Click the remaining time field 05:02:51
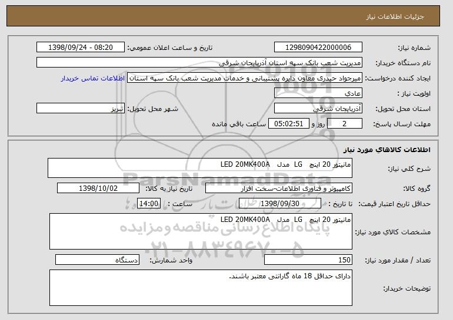 pos(289,124)
